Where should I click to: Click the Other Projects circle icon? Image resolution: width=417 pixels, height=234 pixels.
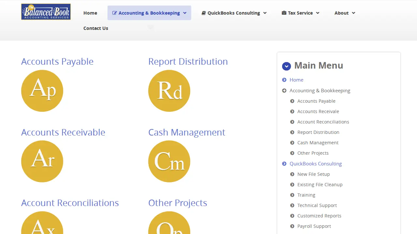pyautogui.click(x=169, y=223)
